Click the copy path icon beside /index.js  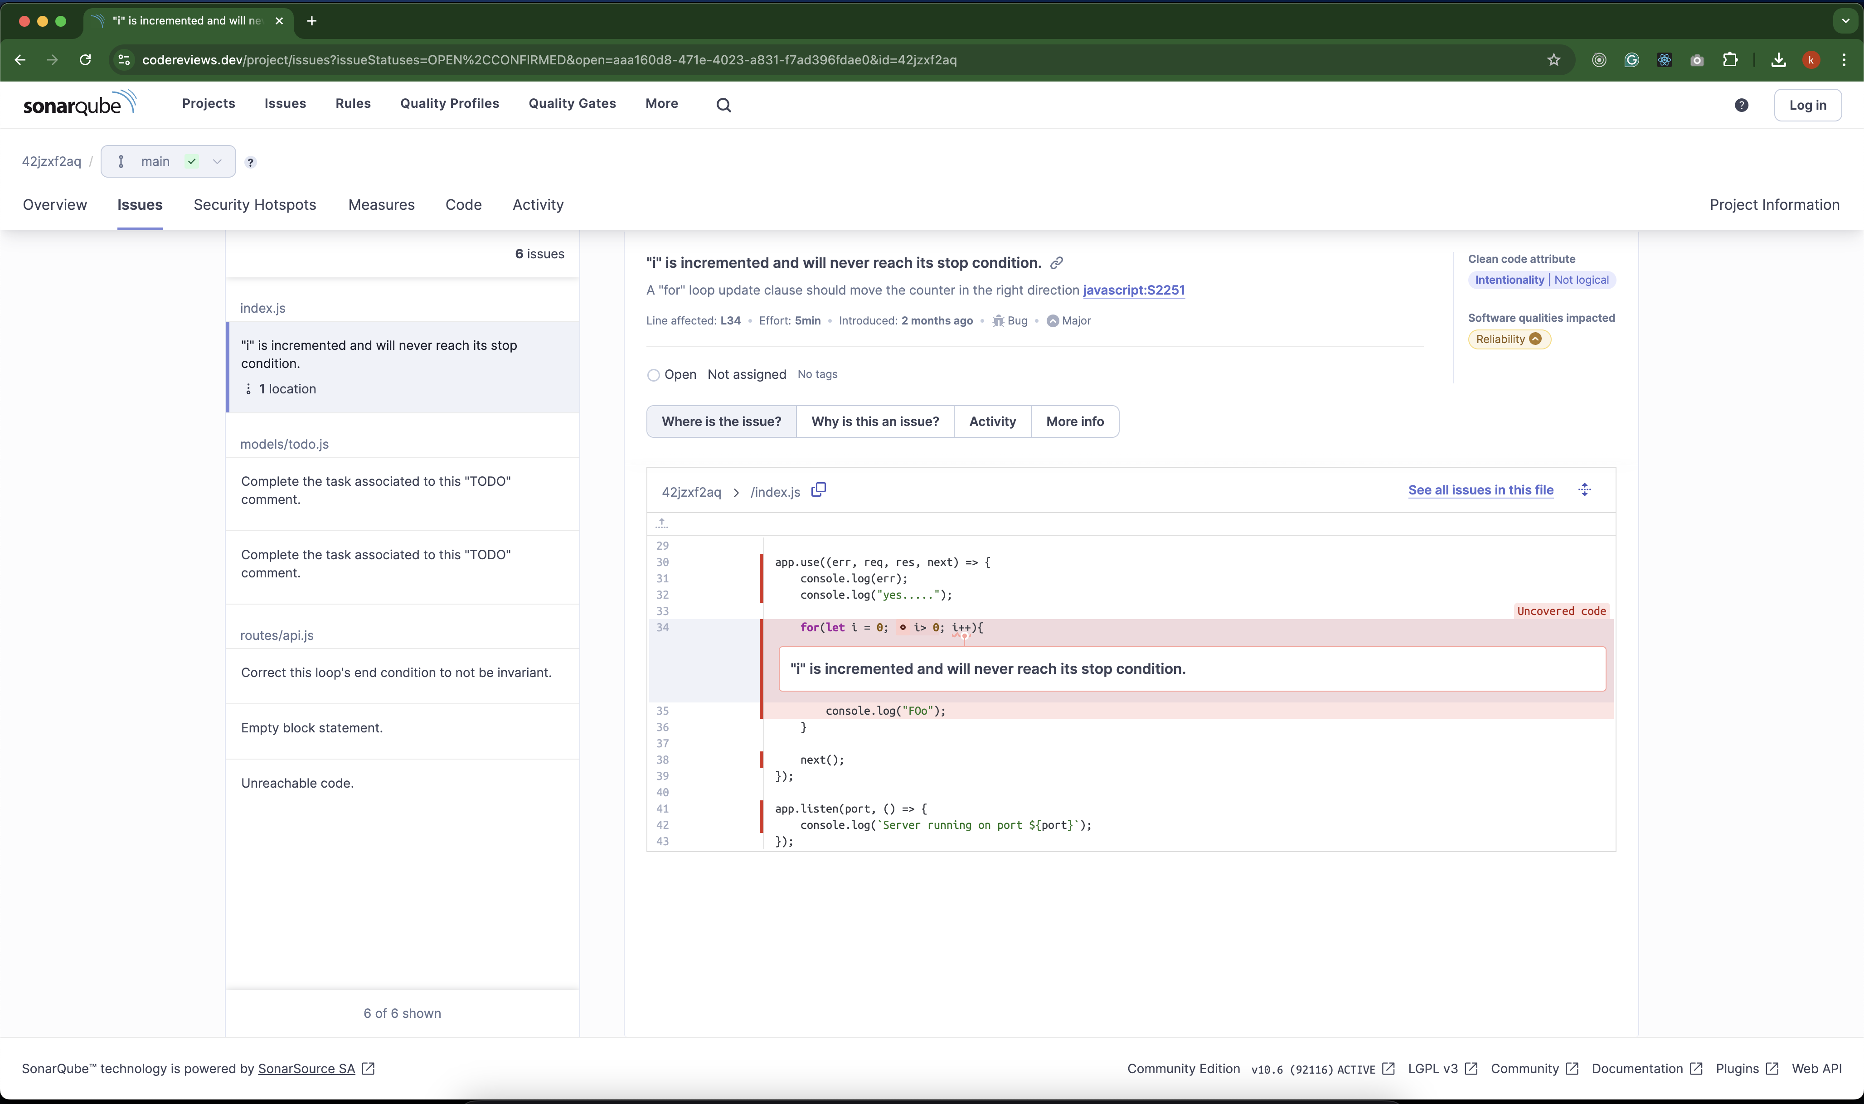pos(819,490)
